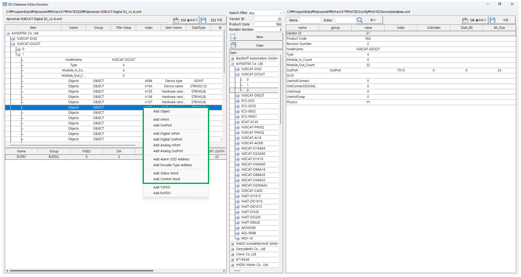Click the ESI 저장 button text
This screenshot has height=277, width=521.
tap(216, 20)
